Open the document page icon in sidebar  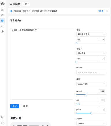[2, 10]
